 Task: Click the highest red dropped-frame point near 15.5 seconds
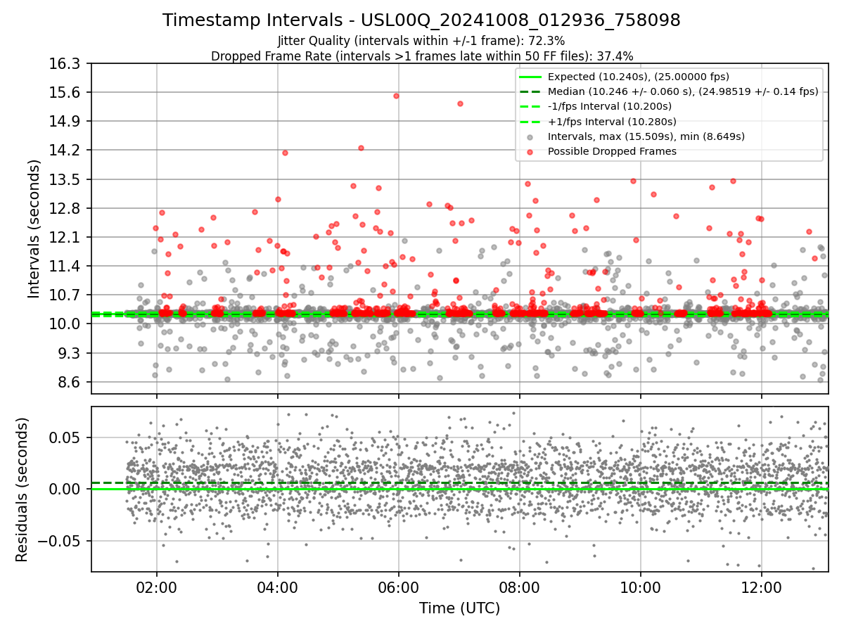click(x=396, y=96)
